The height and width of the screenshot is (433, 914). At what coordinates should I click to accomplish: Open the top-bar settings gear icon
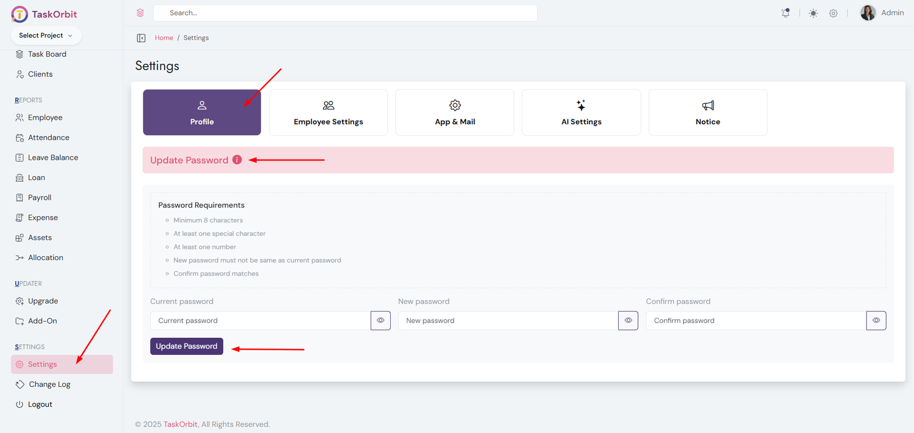click(833, 13)
